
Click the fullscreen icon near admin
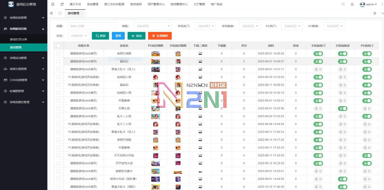pyautogui.click(x=343, y=4)
